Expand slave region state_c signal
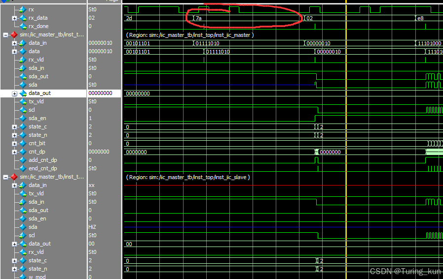 [x=14, y=261]
